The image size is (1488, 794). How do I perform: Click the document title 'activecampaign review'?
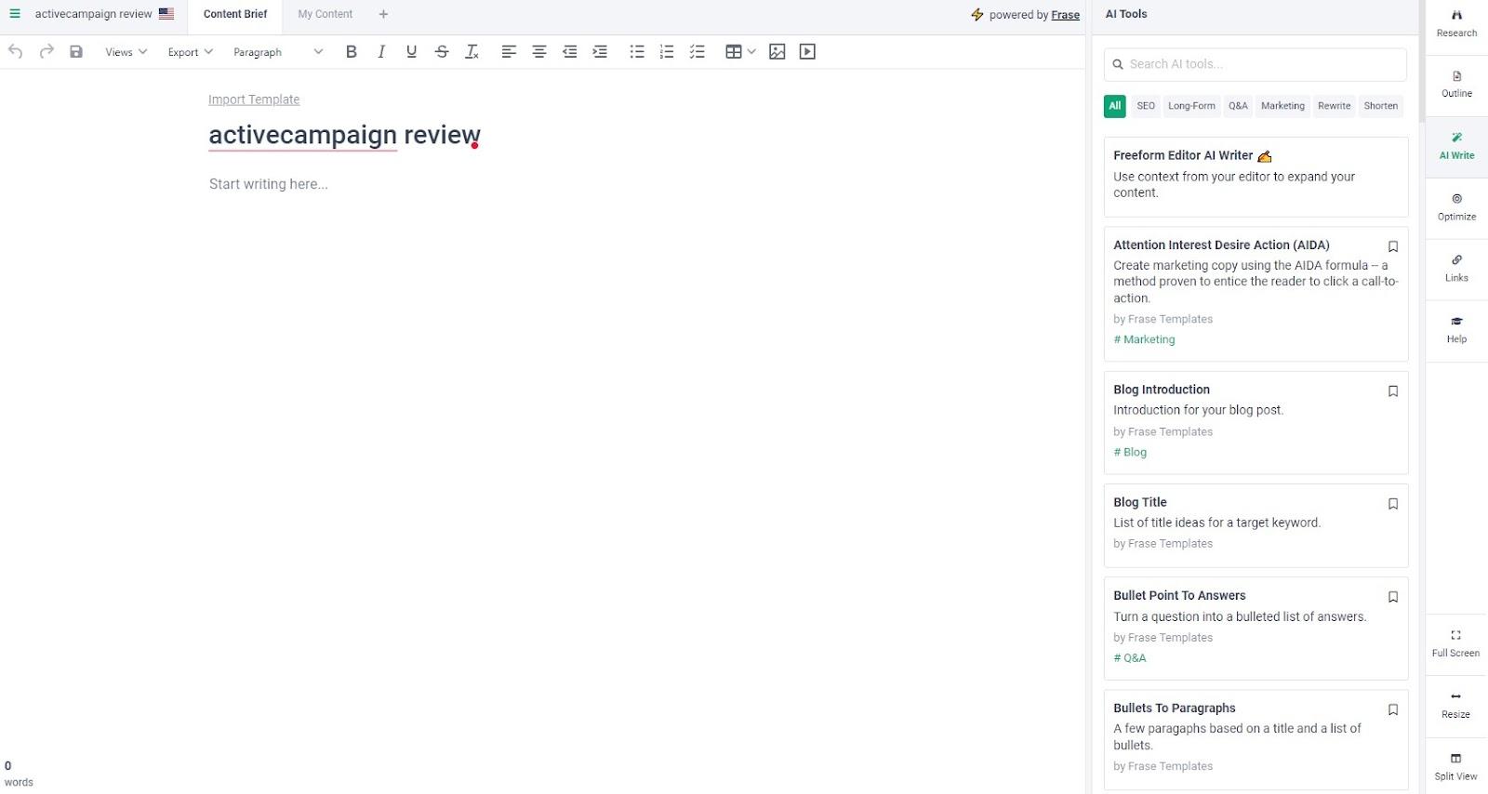click(x=344, y=135)
